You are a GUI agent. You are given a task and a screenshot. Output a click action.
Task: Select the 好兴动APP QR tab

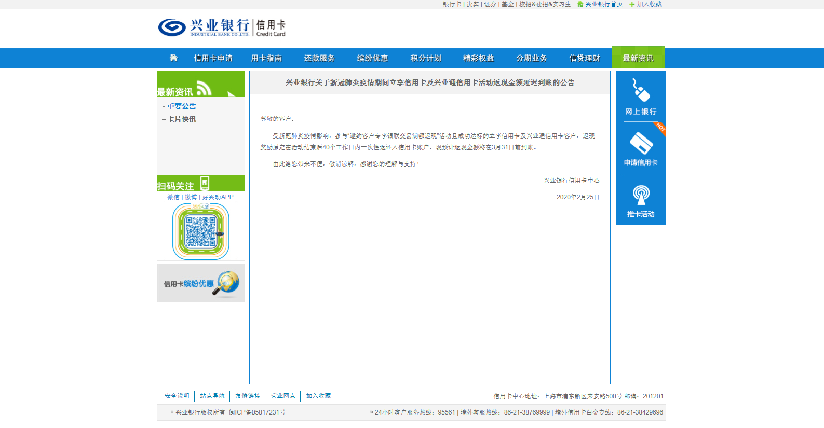[218, 197]
